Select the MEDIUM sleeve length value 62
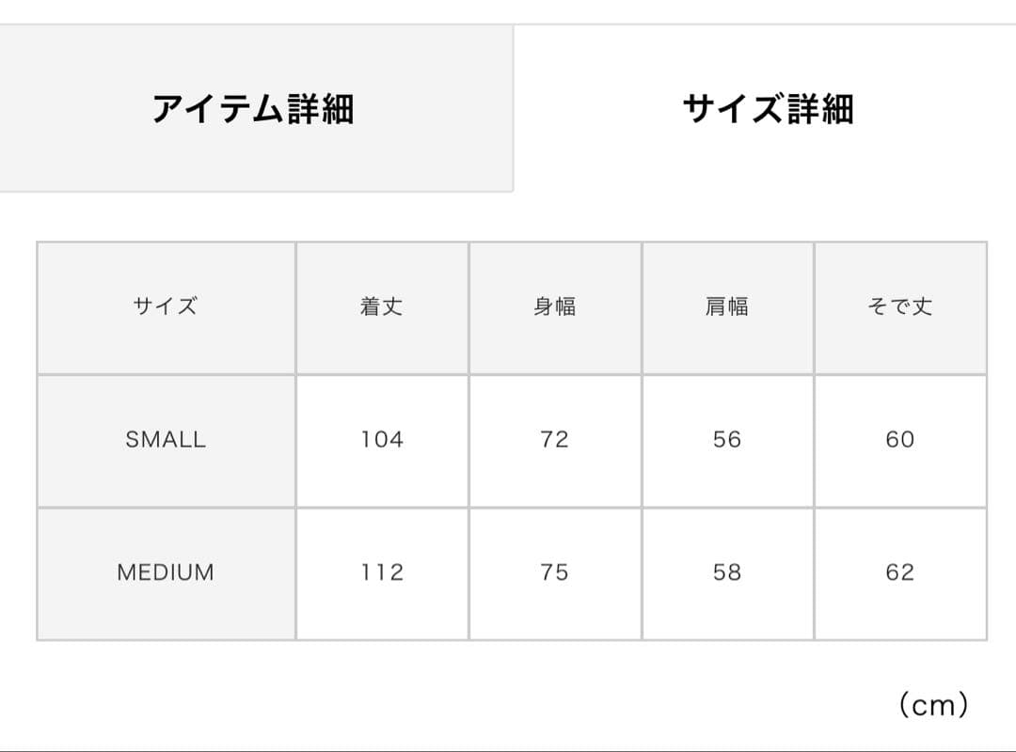This screenshot has width=1016, height=752. (900, 572)
